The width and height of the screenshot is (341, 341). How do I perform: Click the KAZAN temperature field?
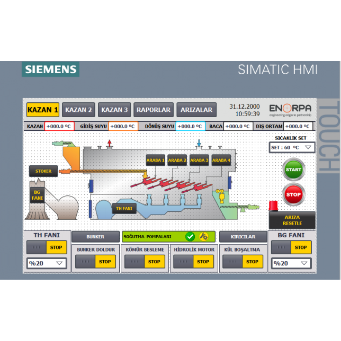[59, 126]
